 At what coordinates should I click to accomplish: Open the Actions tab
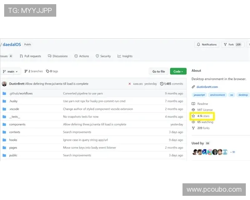(x=82, y=56)
